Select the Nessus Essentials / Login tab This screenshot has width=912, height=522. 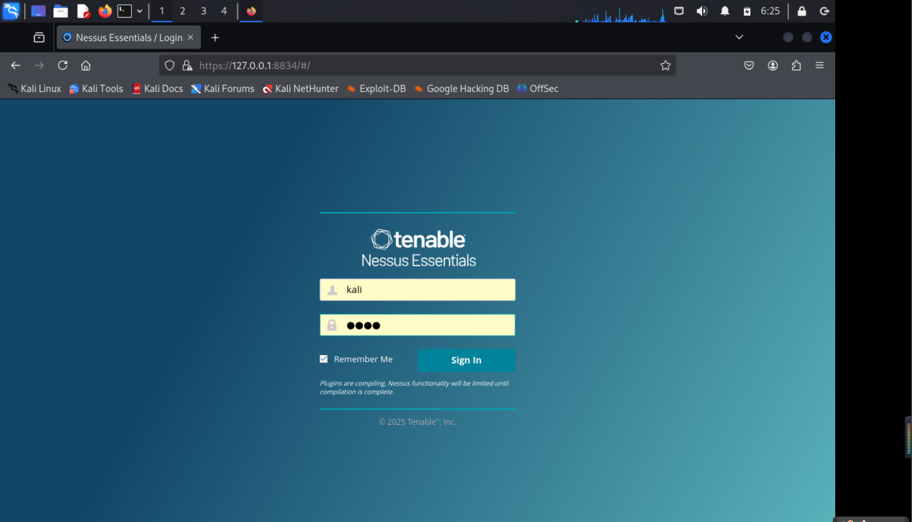(x=129, y=37)
